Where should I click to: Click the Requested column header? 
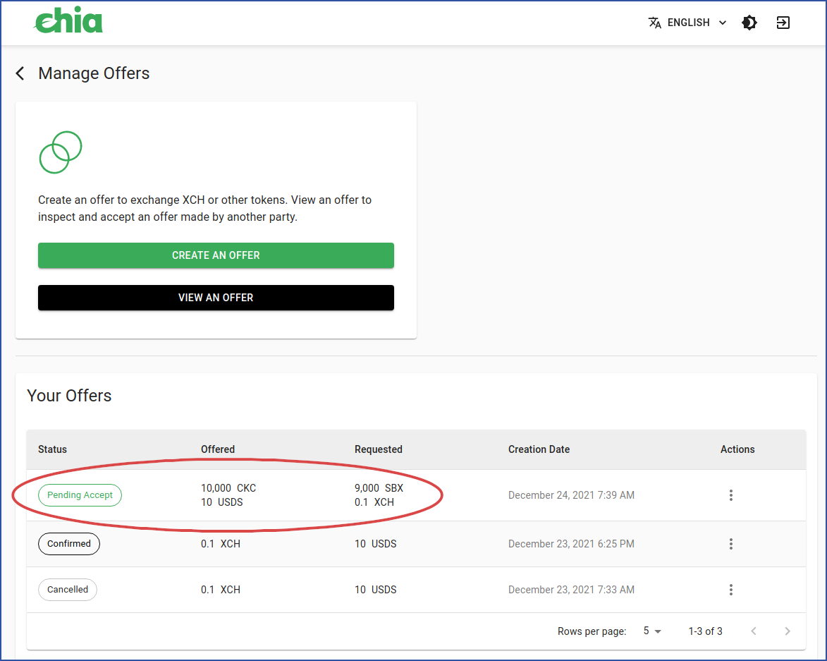(x=378, y=449)
